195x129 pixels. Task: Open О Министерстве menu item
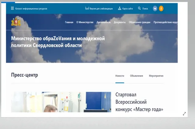[x=85, y=22]
